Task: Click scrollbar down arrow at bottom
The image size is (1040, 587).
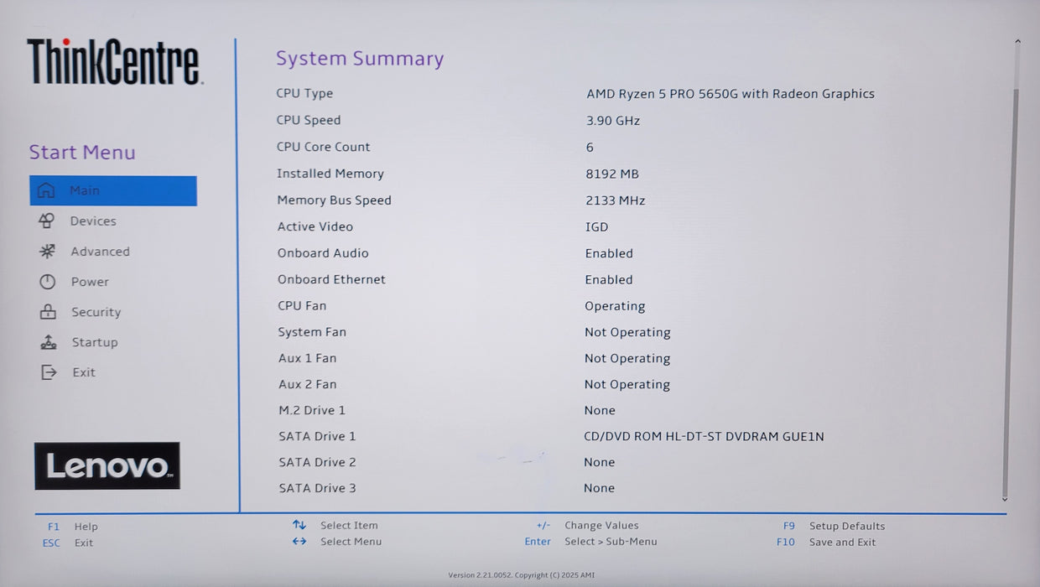Action: click(1005, 498)
